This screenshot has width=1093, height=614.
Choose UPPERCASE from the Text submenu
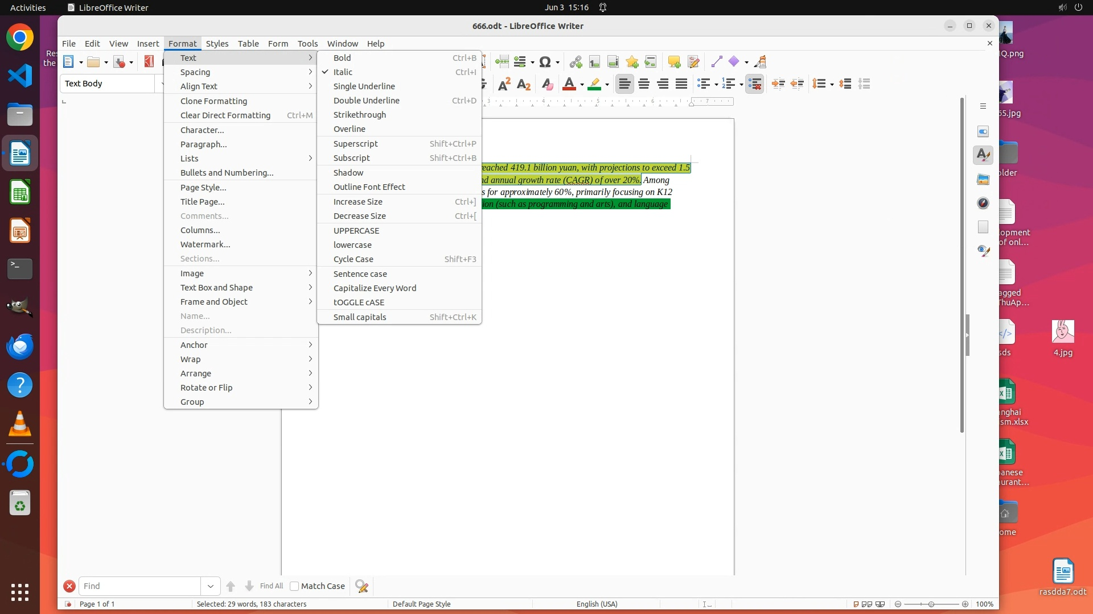(356, 231)
